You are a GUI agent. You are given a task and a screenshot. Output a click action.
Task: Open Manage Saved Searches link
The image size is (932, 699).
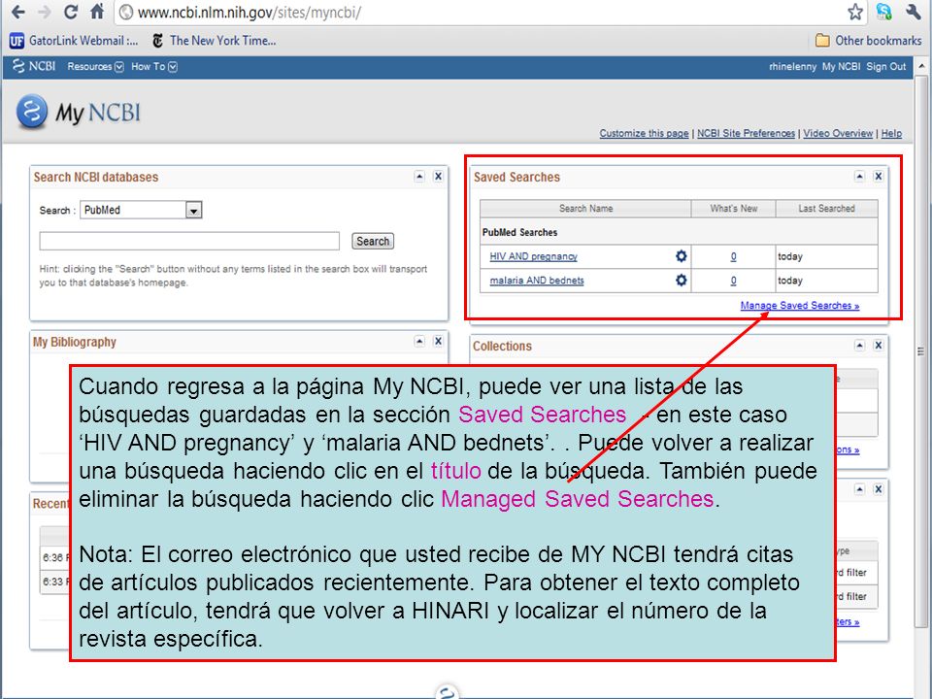pyautogui.click(x=799, y=305)
